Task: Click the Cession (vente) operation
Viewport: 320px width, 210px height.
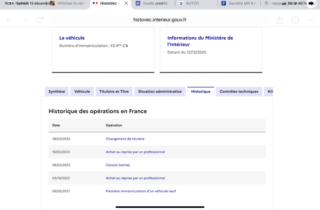Action: 118,165
